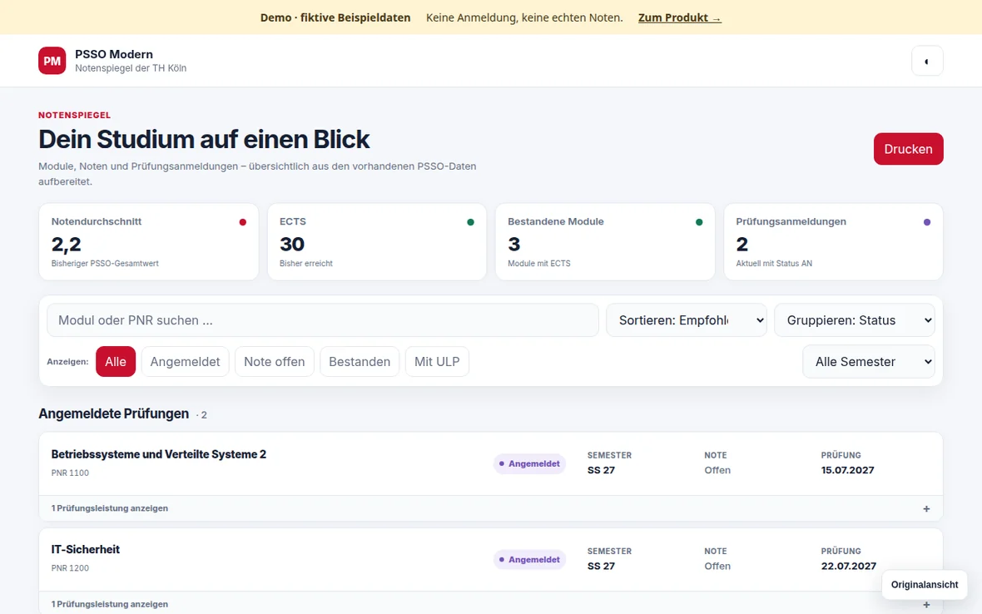
Task: Click the plus icon for Betriebssysteme module
Action: click(926, 509)
